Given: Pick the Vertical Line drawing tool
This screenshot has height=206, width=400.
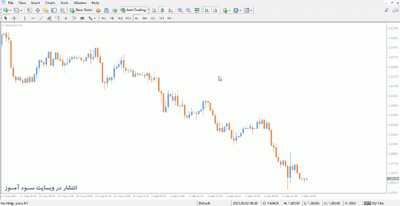Looking at the screenshot, I should click(24, 18).
